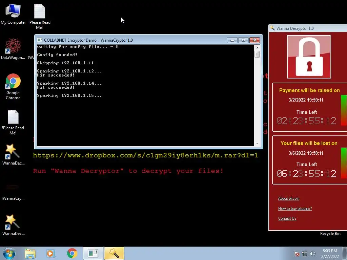Open the network status tray icon
Viewport: 347px width, 260px height.
point(305,254)
